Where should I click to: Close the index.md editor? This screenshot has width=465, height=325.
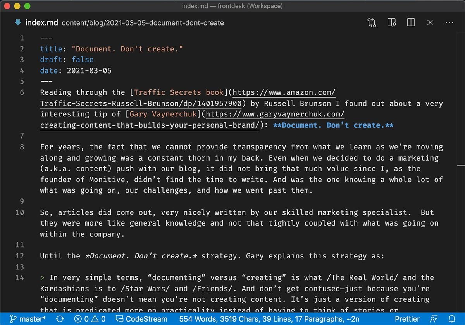tap(430, 22)
